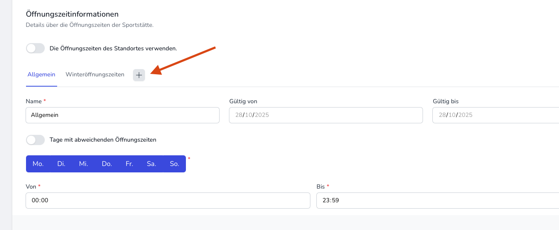This screenshot has height=230, width=559.
Task: Toggle the Di. weekday button
Action: click(x=61, y=164)
